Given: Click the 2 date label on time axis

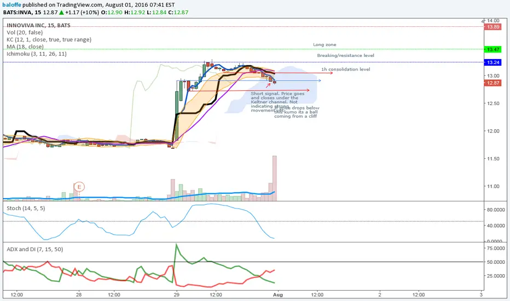Looking at the screenshot, I should pyautogui.click(x=380, y=295).
